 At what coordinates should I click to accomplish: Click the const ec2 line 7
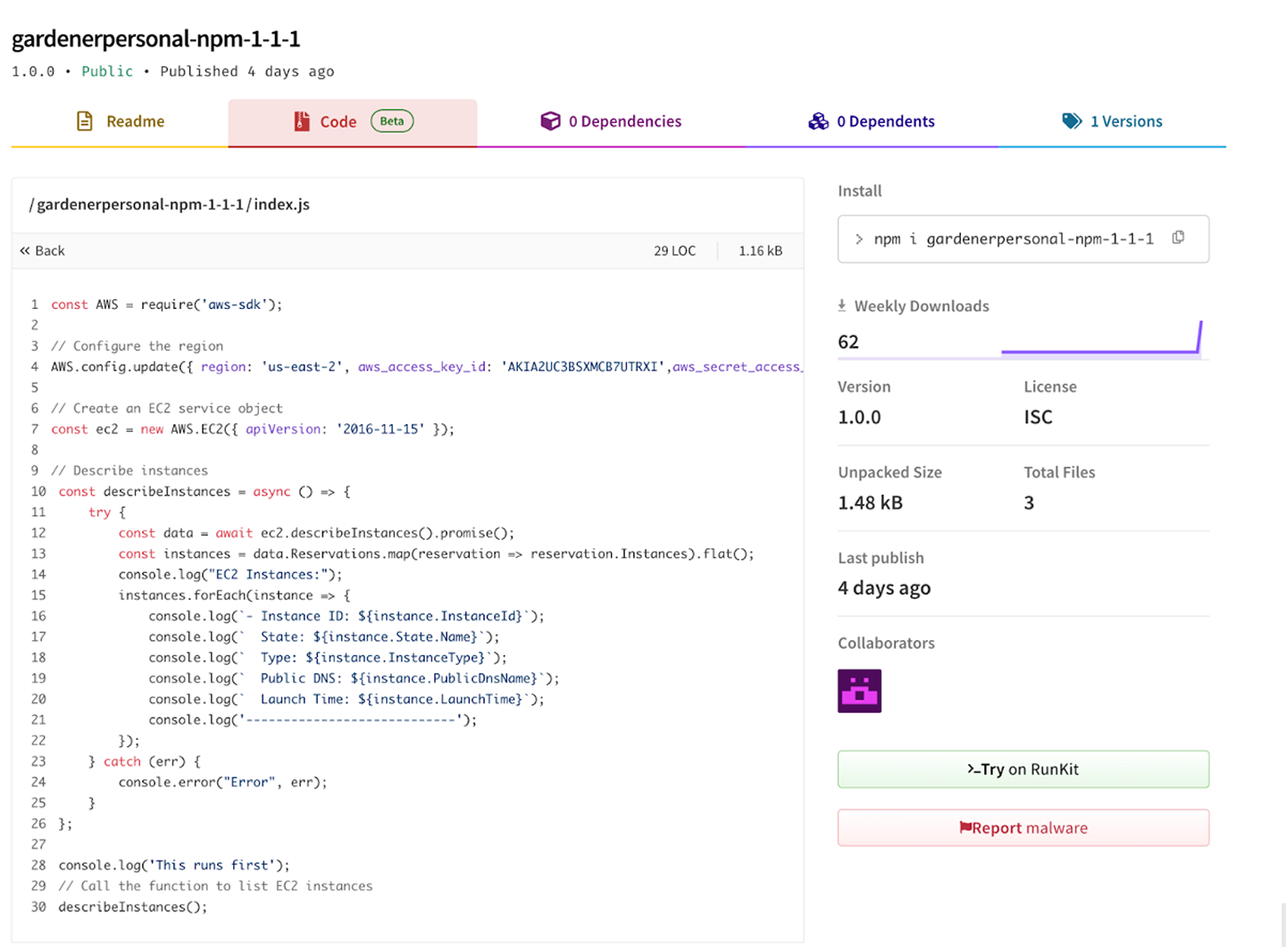click(x=253, y=429)
